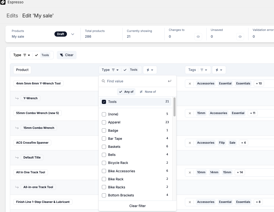
Task: Uncheck the Tools checkbox
Action: click(104, 102)
